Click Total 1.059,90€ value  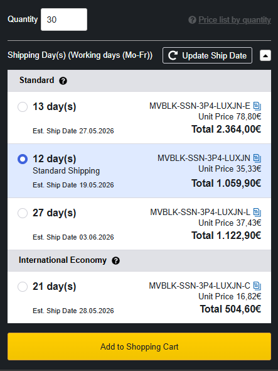click(227, 183)
